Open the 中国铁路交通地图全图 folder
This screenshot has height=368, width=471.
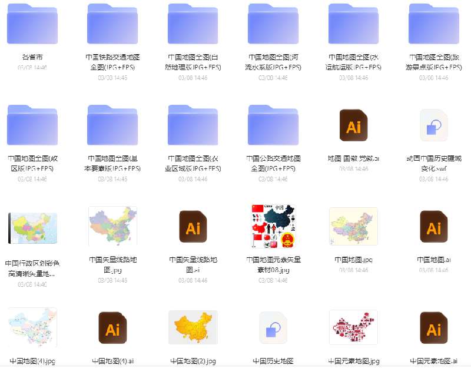[x=112, y=24]
